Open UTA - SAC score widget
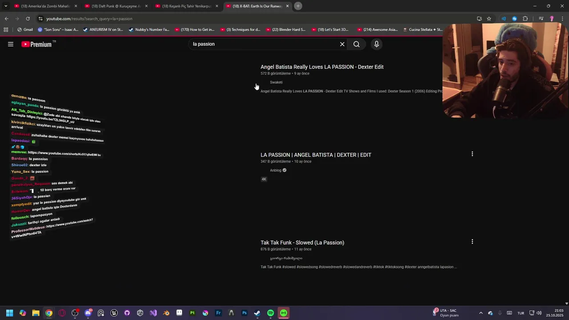This screenshot has height=320, width=569. click(446, 313)
